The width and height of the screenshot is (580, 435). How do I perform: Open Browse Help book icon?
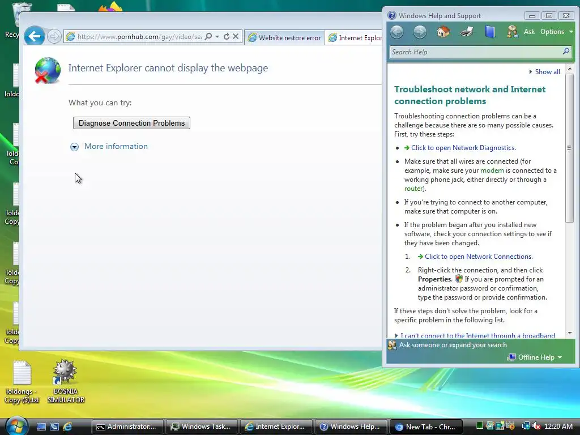pyautogui.click(x=489, y=32)
